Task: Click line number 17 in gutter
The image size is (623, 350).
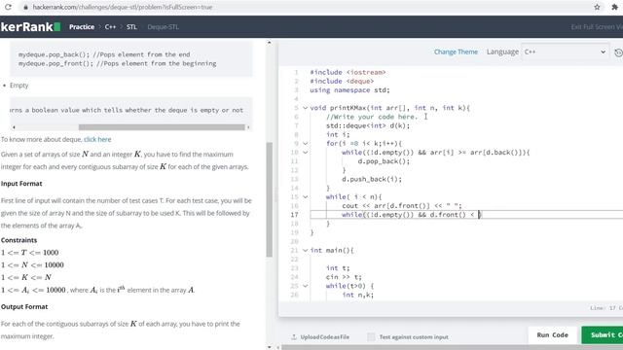Action: [294, 215]
